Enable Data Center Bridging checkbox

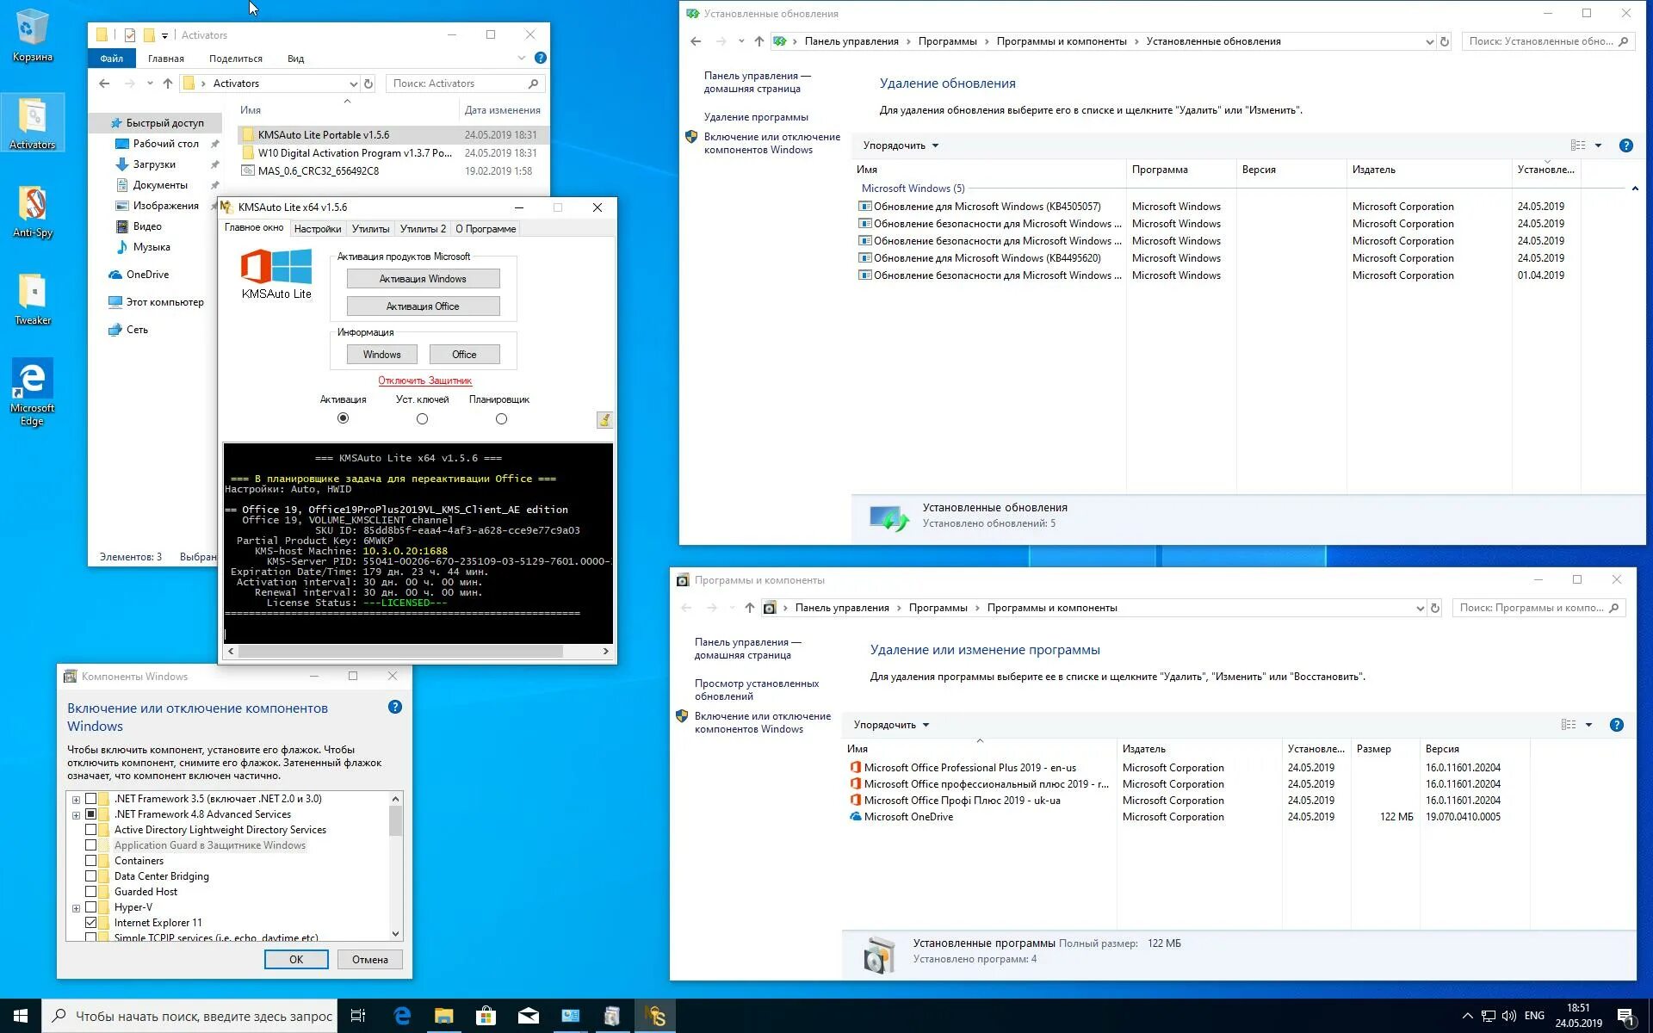(90, 876)
